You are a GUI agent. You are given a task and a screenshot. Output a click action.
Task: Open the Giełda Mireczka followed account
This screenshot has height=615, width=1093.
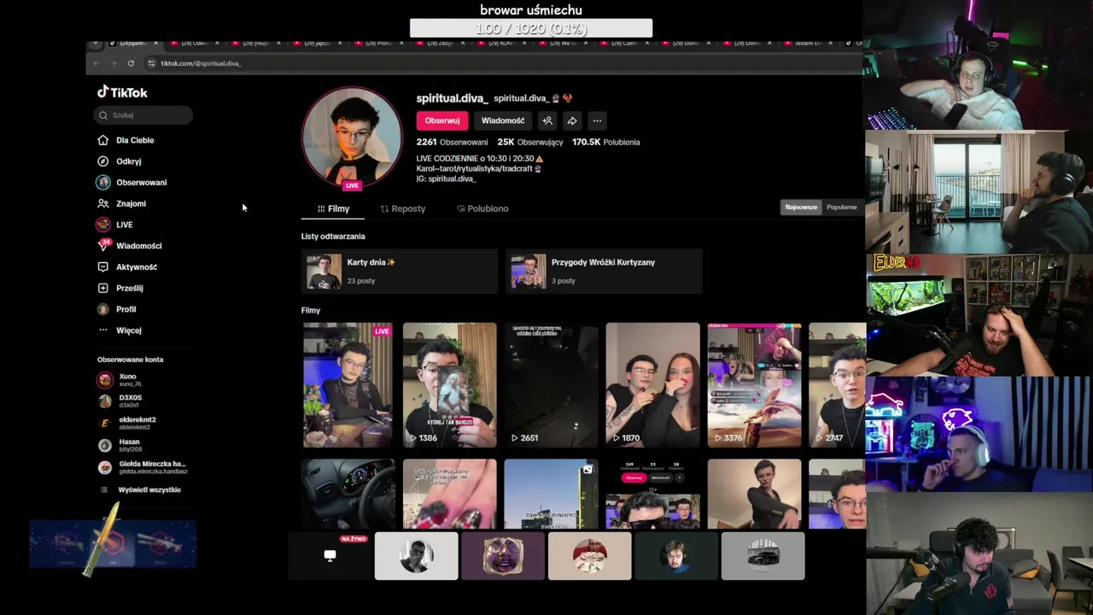pos(143,467)
